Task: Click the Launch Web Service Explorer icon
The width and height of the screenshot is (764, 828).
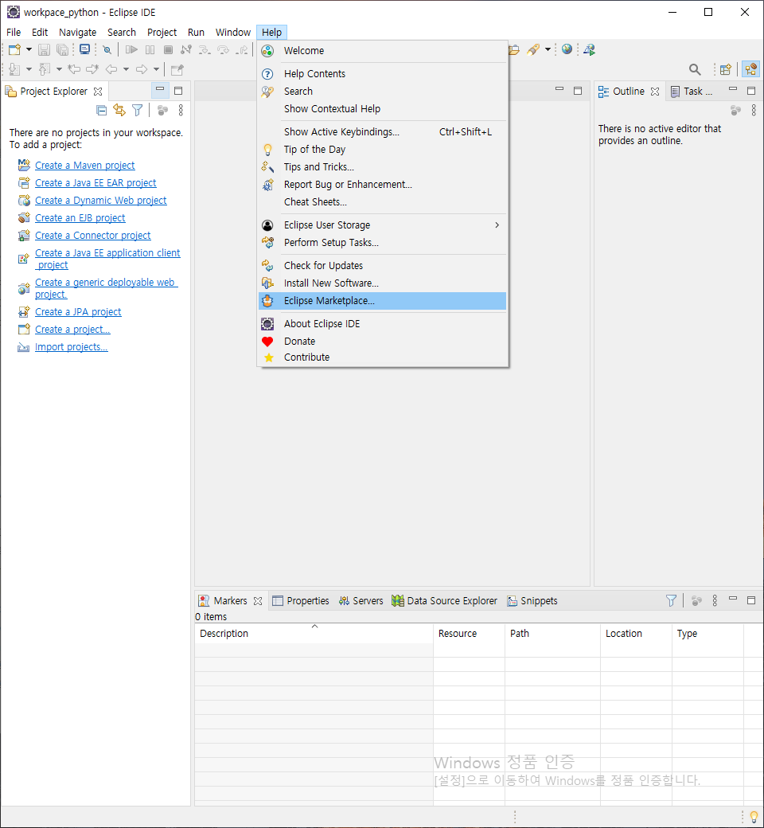Action: (x=590, y=49)
